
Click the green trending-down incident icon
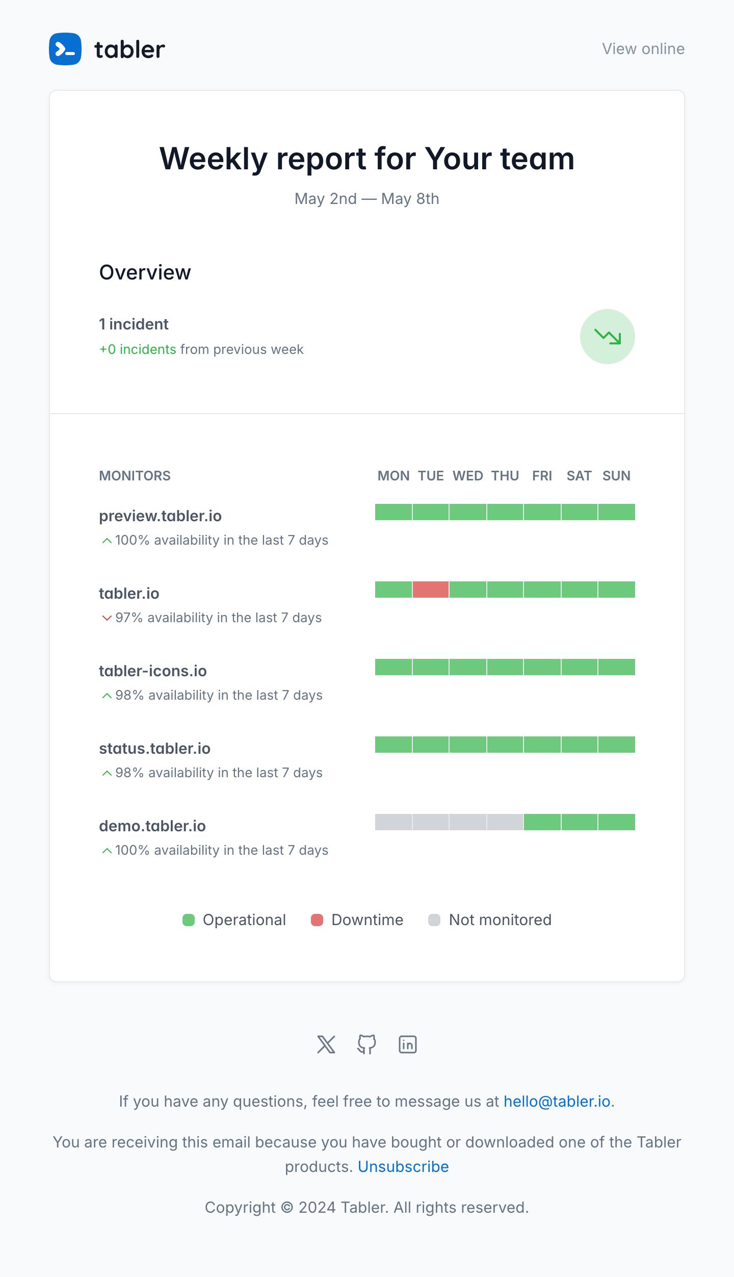coord(607,337)
